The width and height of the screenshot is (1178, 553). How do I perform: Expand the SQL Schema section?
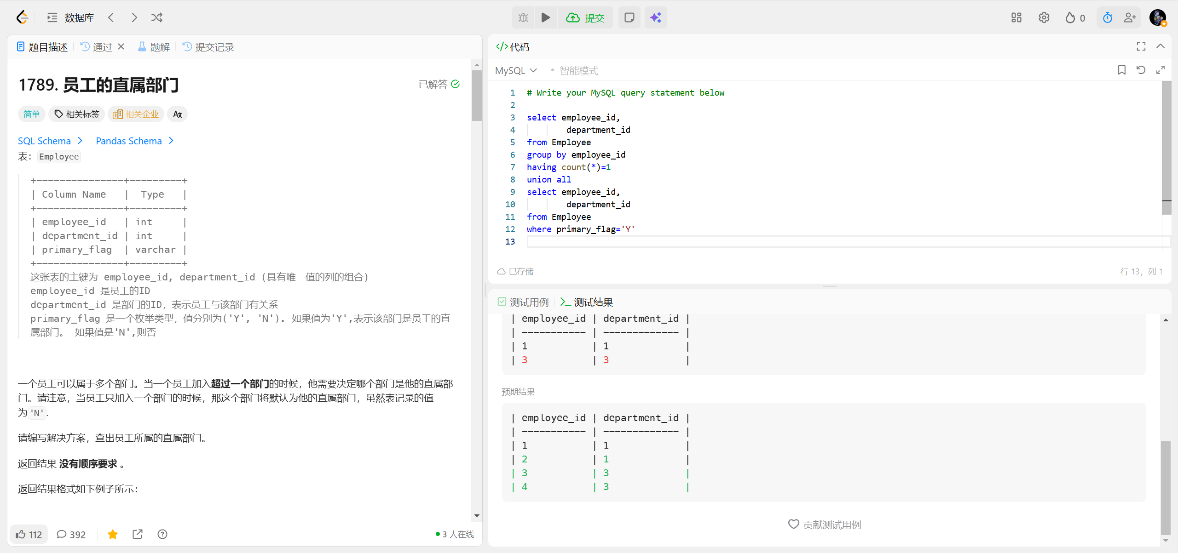(x=50, y=141)
